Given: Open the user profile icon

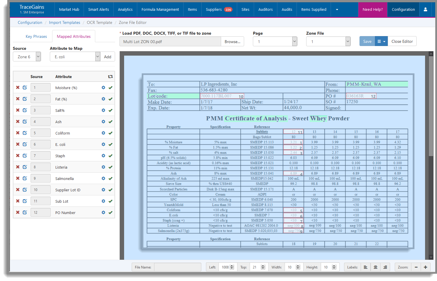Looking at the screenshot, I should (425, 9).
